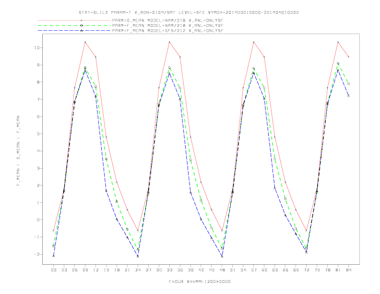The height and width of the screenshot is (294, 380).
Task: Click x-axis tick label 51
Action: point(233,270)
